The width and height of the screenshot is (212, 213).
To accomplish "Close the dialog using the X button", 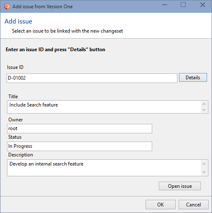I will (203, 5).
